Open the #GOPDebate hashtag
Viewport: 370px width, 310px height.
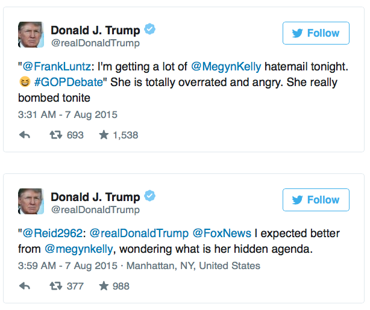point(67,82)
